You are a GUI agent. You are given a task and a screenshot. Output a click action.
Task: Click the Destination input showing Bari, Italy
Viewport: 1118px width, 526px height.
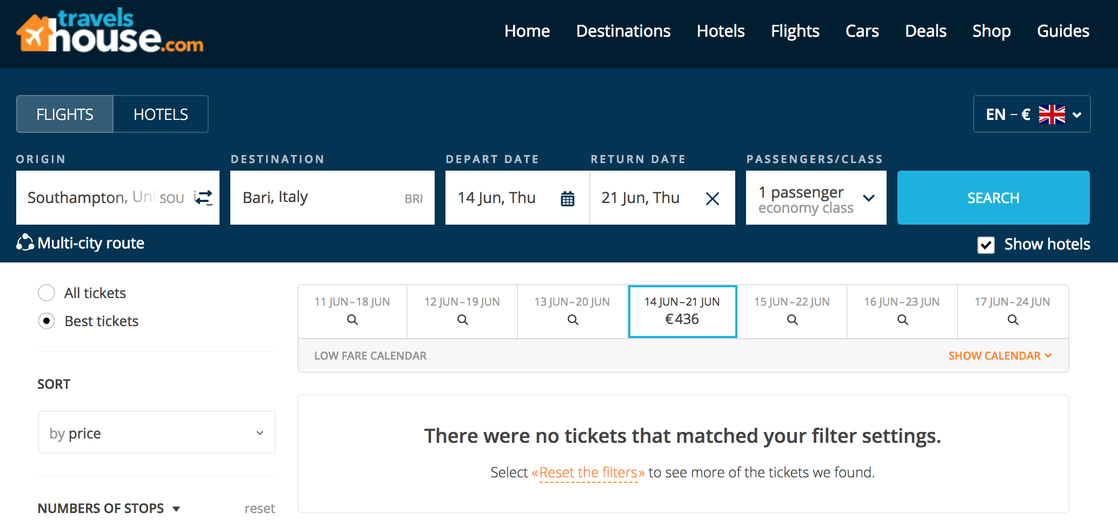pos(319,198)
